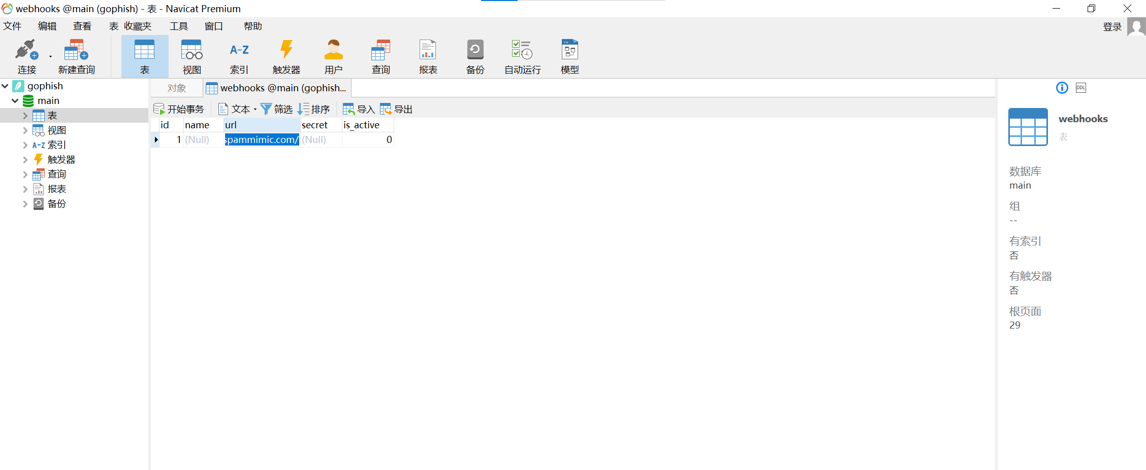
Task: Expand the Tables (表) tree node
Action: click(x=25, y=116)
